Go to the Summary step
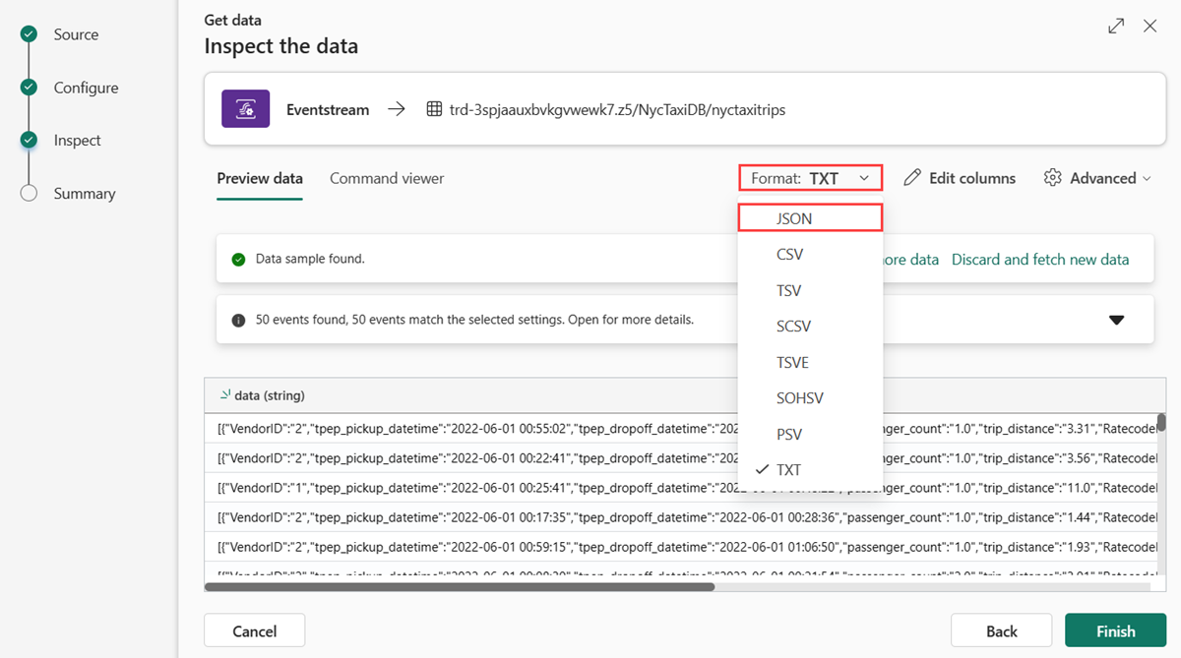The image size is (1181, 658). coord(84,194)
